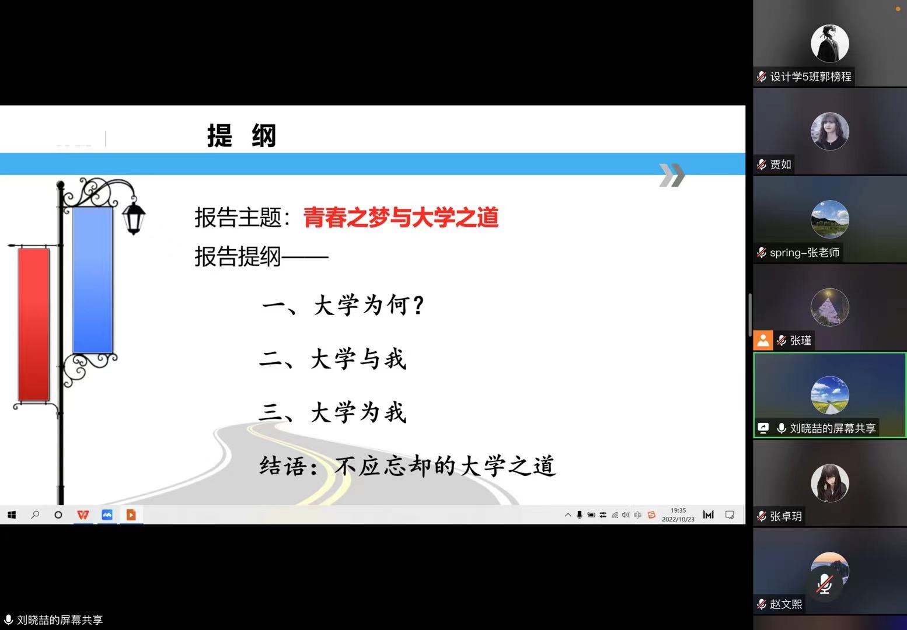Click the double chevron arrow on slide
The height and width of the screenshot is (630, 907).
point(672,175)
